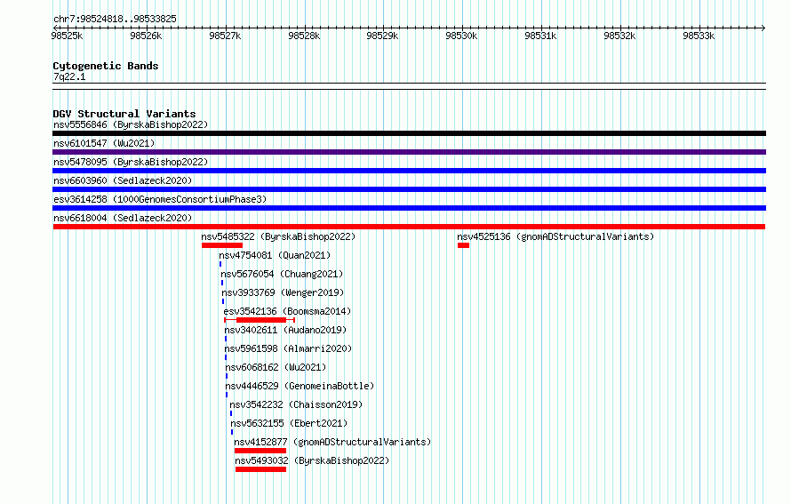Select the red esv3542136 bar with whiskers
The image size is (791, 504).
point(260,320)
